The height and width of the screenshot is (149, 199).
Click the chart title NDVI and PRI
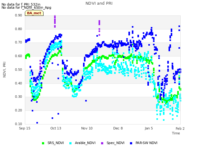tap(99, 3)
